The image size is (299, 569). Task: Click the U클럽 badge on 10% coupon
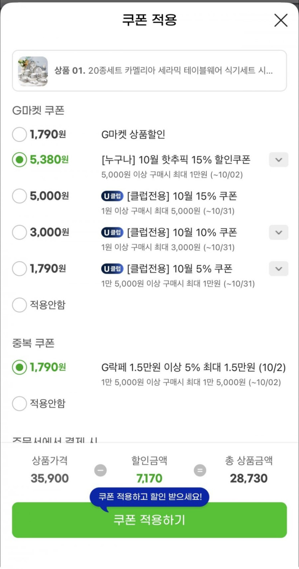coord(112,232)
